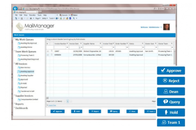Click the large Team 1 button
This screenshot has width=196, height=130.
pyautogui.click(x=171, y=122)
